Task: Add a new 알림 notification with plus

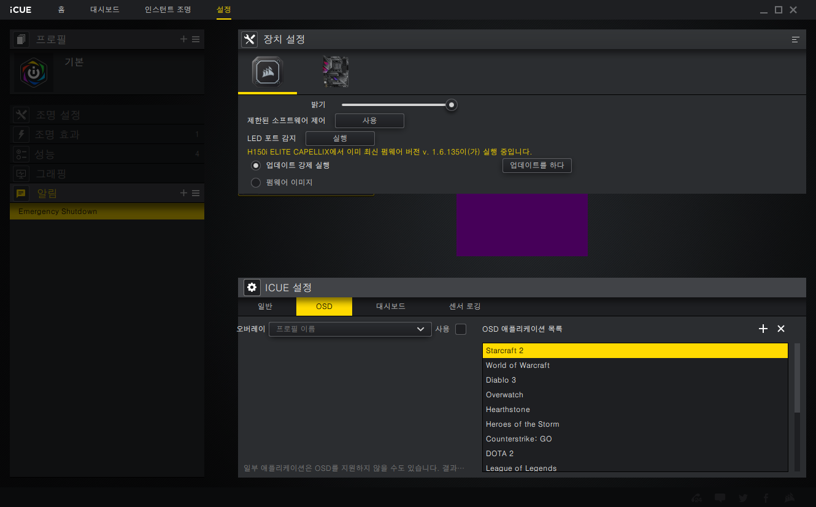Action: (183, 193)
